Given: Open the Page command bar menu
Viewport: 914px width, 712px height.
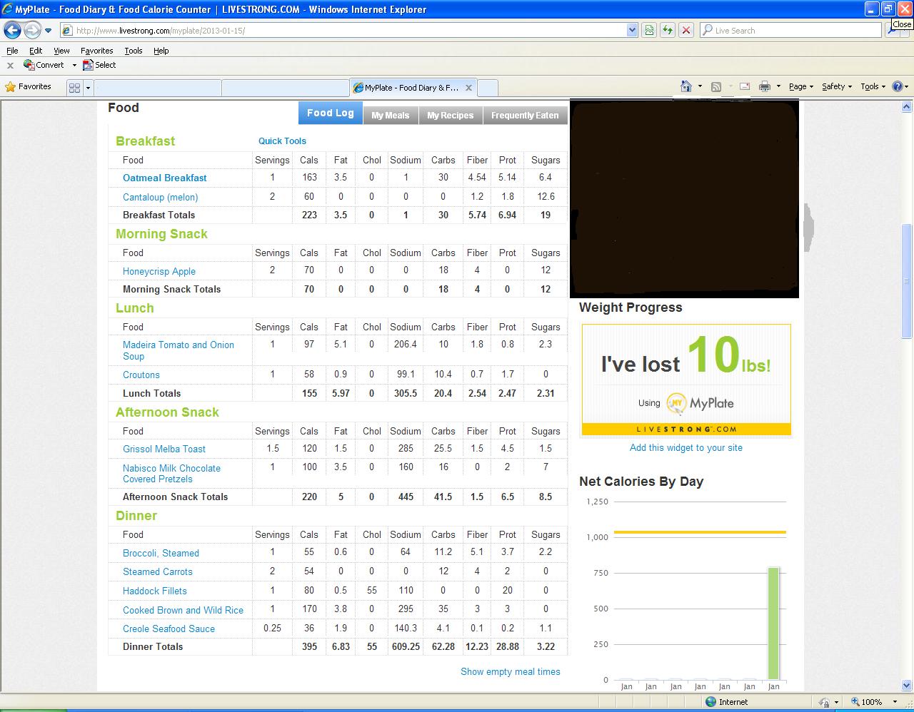Looking at the screenshot, I should [x=800, y=86].
